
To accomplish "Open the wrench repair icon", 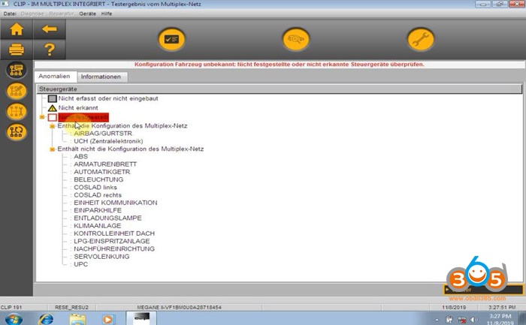I will pos(420,40).
